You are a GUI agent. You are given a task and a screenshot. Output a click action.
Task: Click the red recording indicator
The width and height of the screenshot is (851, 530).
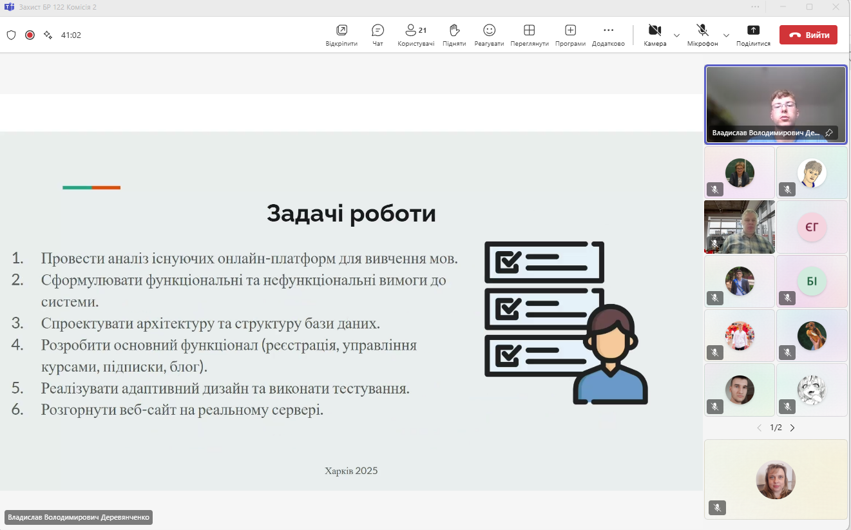(x=30, y=35)
